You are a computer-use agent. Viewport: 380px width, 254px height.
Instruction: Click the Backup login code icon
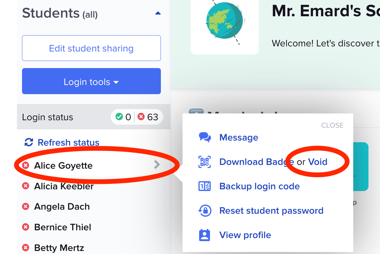click(x=204, y=186)
